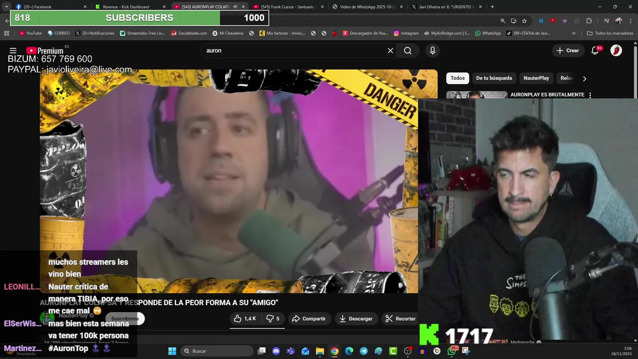Open the browser zoom magnifier icon
Screen dimensions: 638x359
pos(503,21)
